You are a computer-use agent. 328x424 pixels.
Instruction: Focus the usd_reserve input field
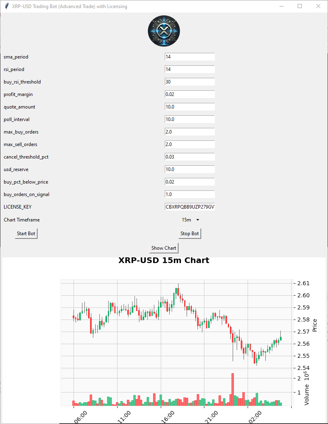[189, 169]
